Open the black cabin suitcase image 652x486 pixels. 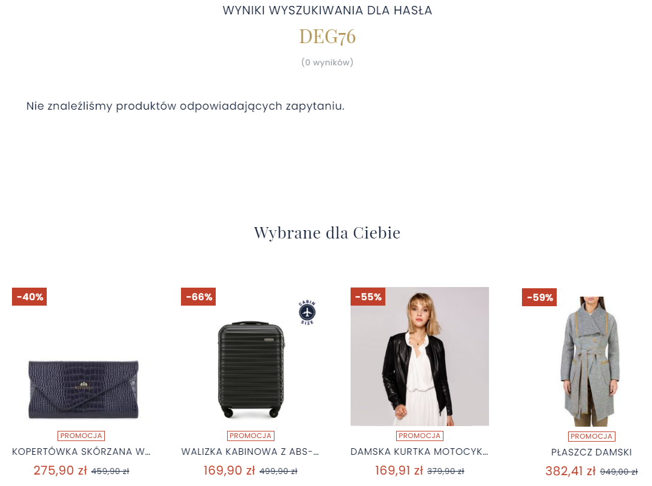pos(251,369)
